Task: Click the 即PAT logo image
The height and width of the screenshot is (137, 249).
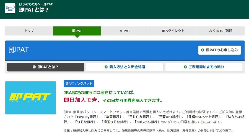Action: point(30,98)
